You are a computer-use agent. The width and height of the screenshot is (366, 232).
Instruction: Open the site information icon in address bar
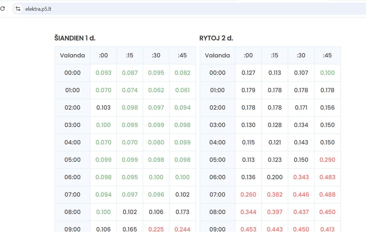coord(18,9)
